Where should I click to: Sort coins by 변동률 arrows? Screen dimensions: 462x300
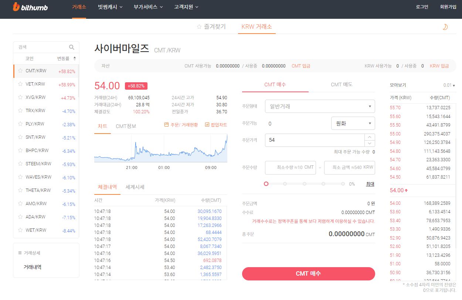tap(75, 59)
